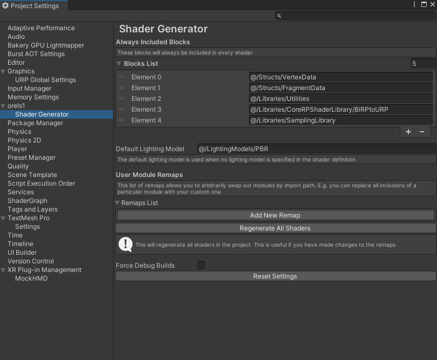Click the Regenerate All Shaders button

[x=275, y=228]
